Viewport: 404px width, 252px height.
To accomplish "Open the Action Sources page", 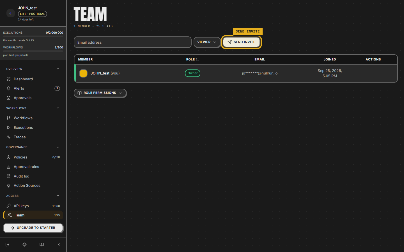I will tap(33, 185).
